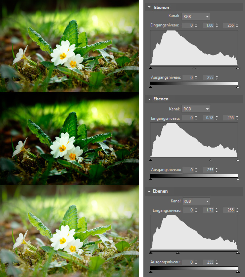
Task: Click the brightened flower photo beside gamma 1.73
Action: pyautogui.click(x=69, y=231)
